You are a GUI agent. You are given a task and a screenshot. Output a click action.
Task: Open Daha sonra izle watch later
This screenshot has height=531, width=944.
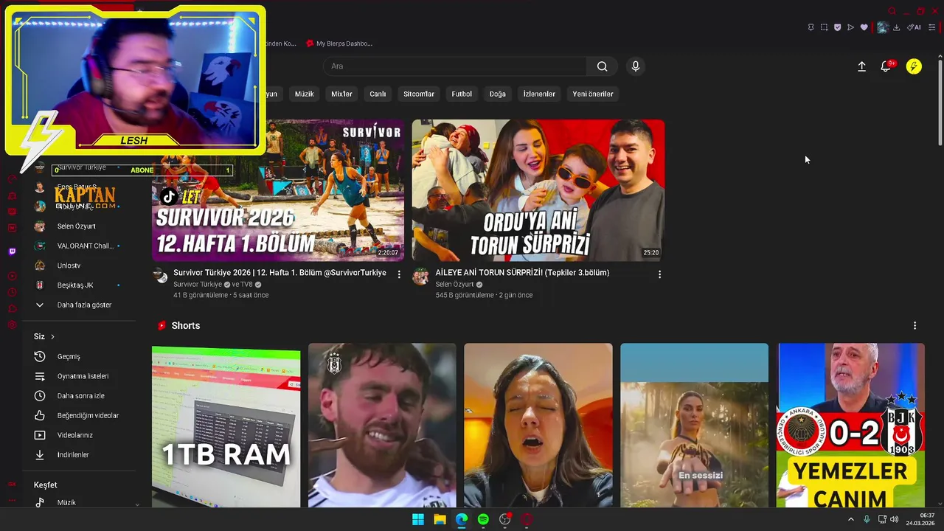point(80,396)
